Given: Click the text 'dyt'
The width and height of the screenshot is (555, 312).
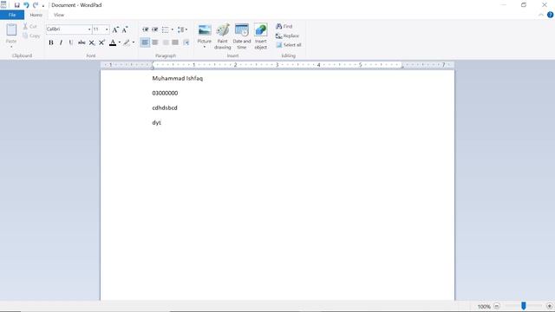Looking at the screenshot, I should [x=156, y=123].
